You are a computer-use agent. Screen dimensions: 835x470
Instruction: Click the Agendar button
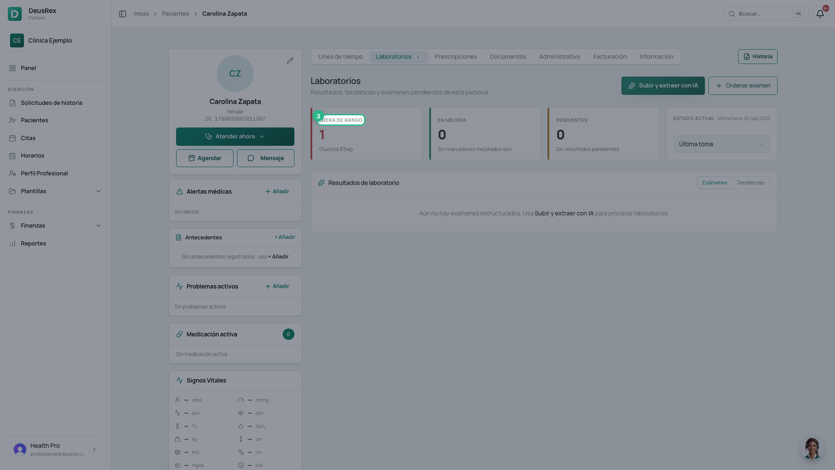(x=205, y=158)
